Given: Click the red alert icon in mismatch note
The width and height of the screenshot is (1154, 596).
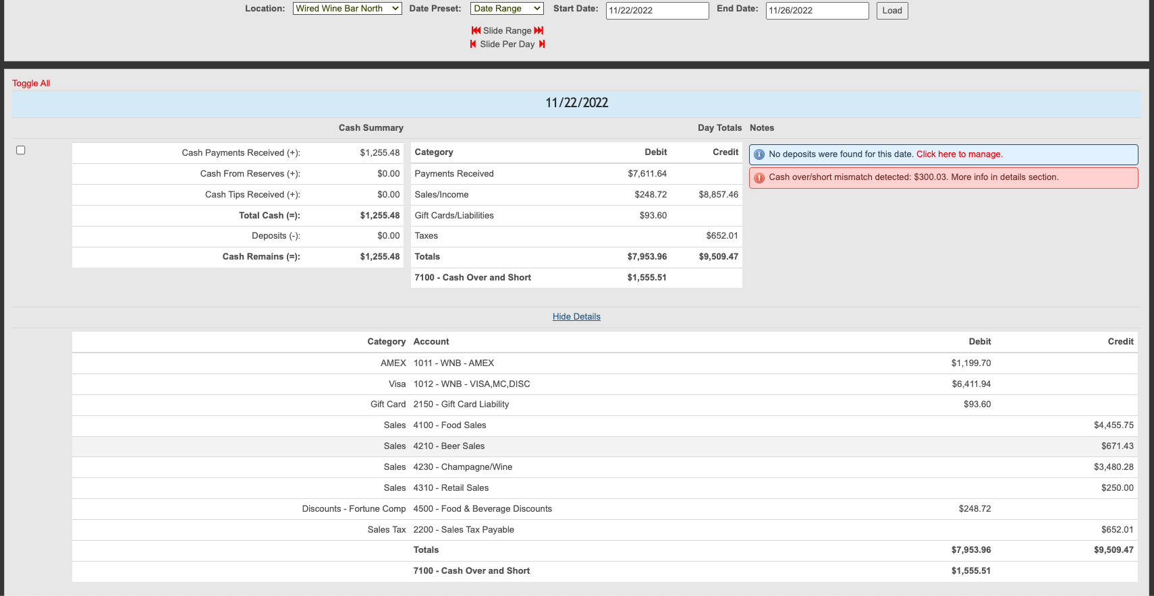Looking at the screenshot, I should [x=759, y=178].
